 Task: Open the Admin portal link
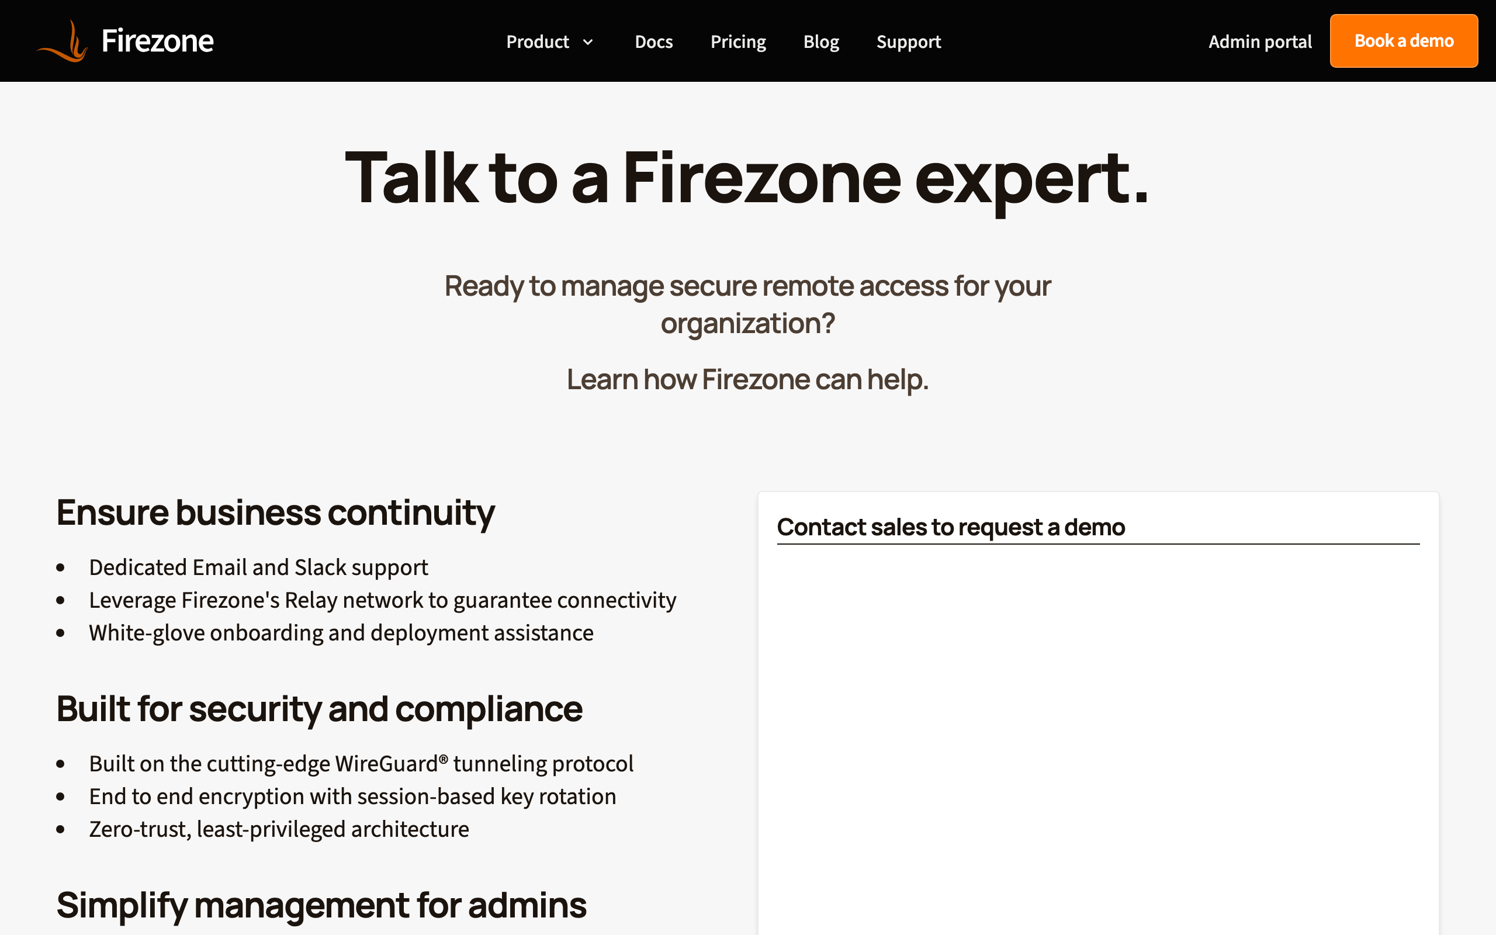point(1259,42)
